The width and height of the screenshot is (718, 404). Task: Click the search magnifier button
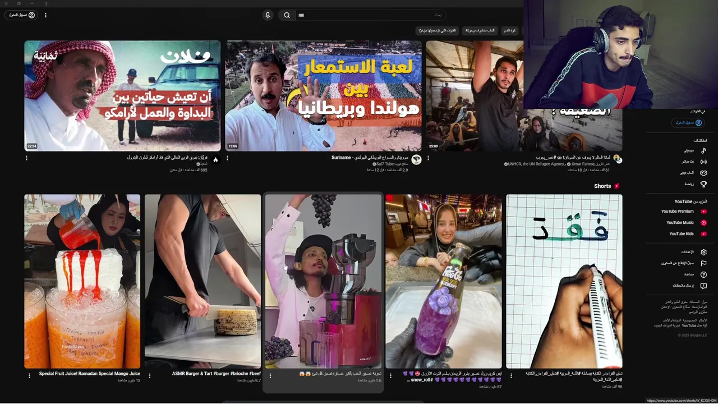point(287,15)
